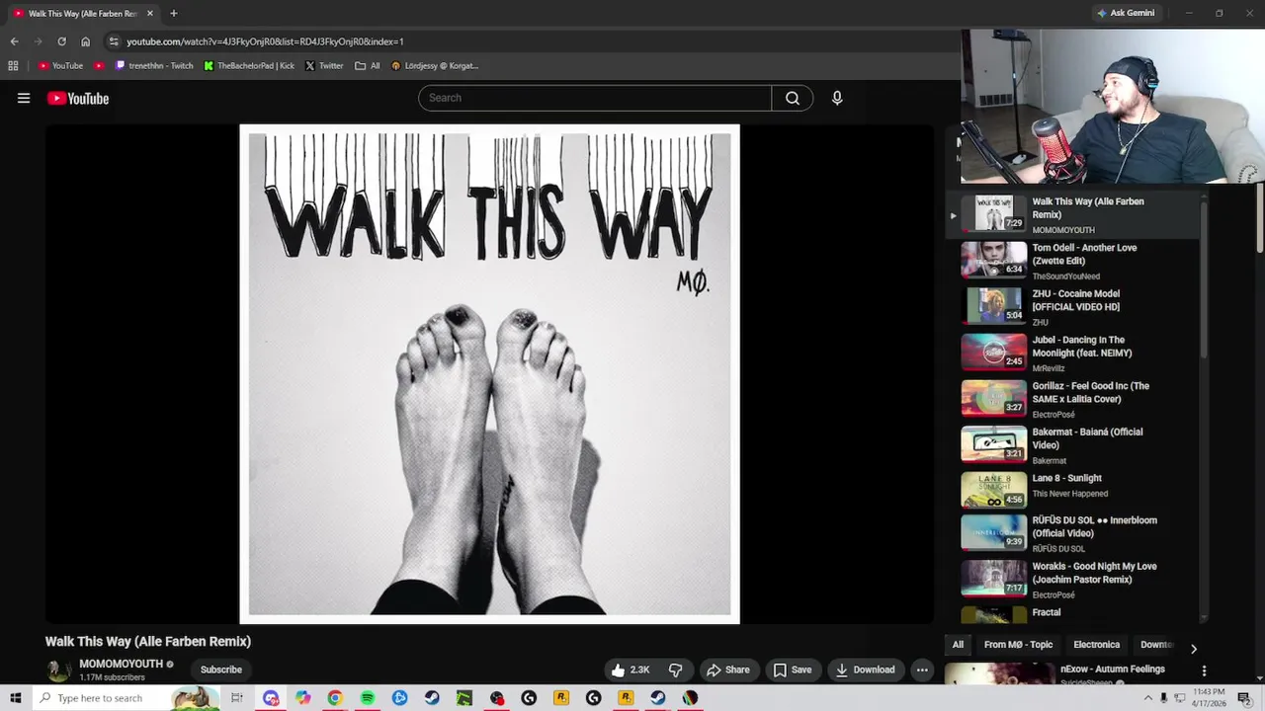1265x711 pixels.
Task: Open the taskbar notification center
Action: (1244, 698)
